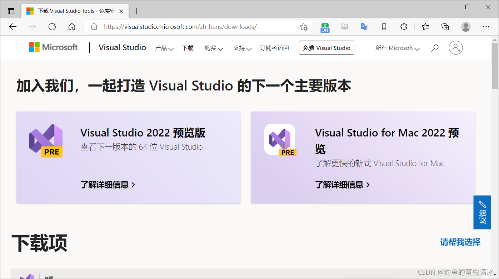Reload the current page
This screenshot has width=499, height=279.
click(x=52, y=27)
